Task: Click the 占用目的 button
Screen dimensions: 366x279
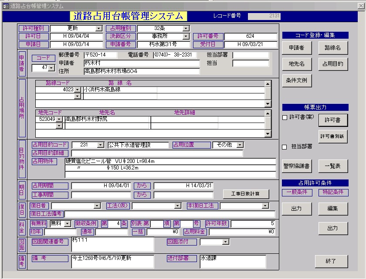Action: (x=333, y=64)
